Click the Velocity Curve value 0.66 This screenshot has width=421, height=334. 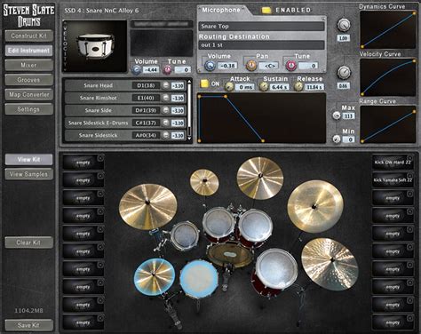tap(344, 86)
